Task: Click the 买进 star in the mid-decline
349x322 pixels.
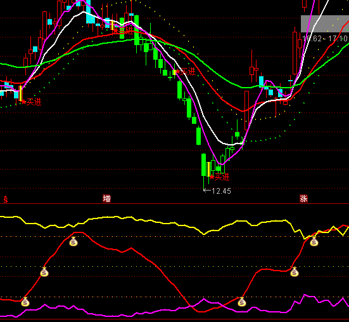Action: [x=178, y=72]
